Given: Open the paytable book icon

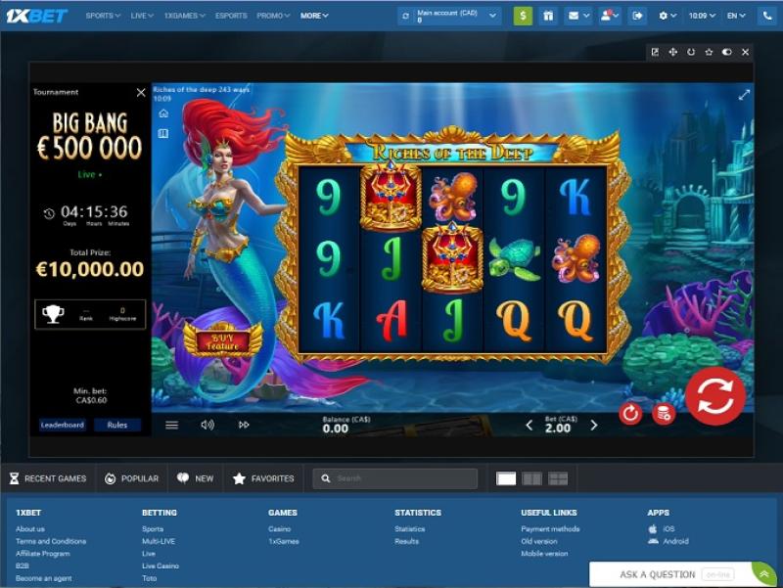Looking at the screenshot, I should (x=163, y=133).
